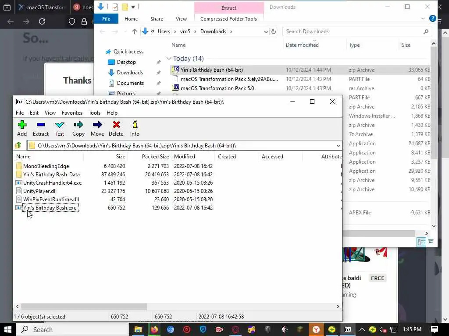Switch to the View ribbon tab in Explorer

tap(181, 19)
